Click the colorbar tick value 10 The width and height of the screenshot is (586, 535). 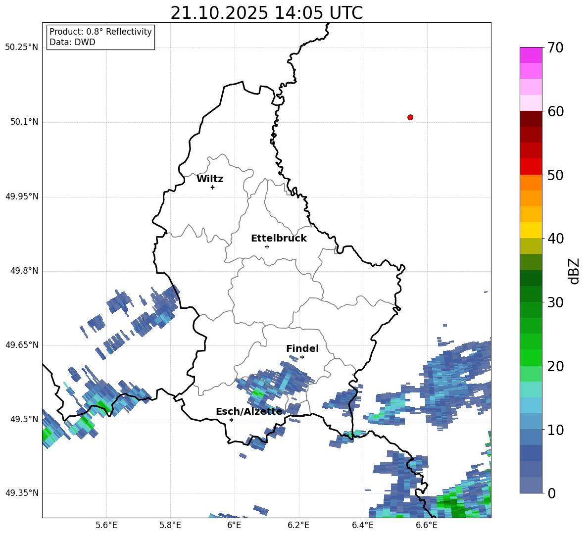555,430
